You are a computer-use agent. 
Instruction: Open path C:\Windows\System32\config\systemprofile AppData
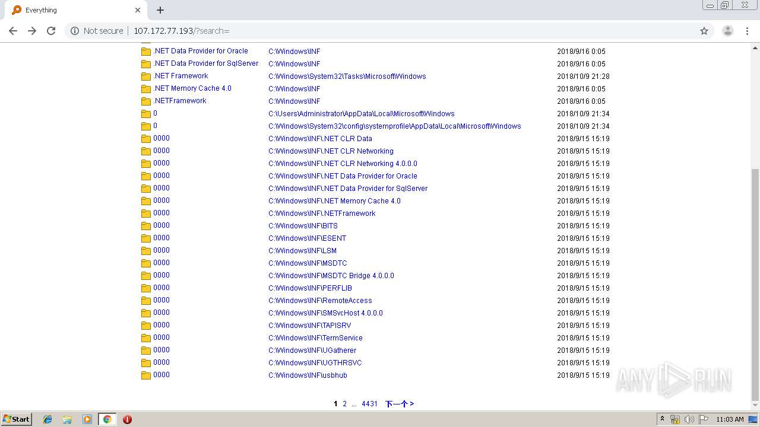(x=394, y=126)
